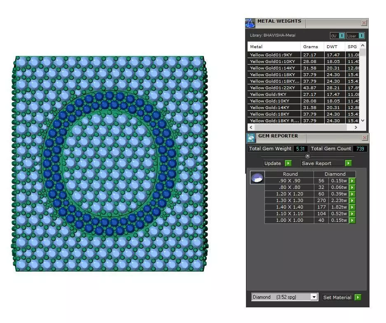Select Yellow Gold:18KY metal row

click(x=304, y=114)
